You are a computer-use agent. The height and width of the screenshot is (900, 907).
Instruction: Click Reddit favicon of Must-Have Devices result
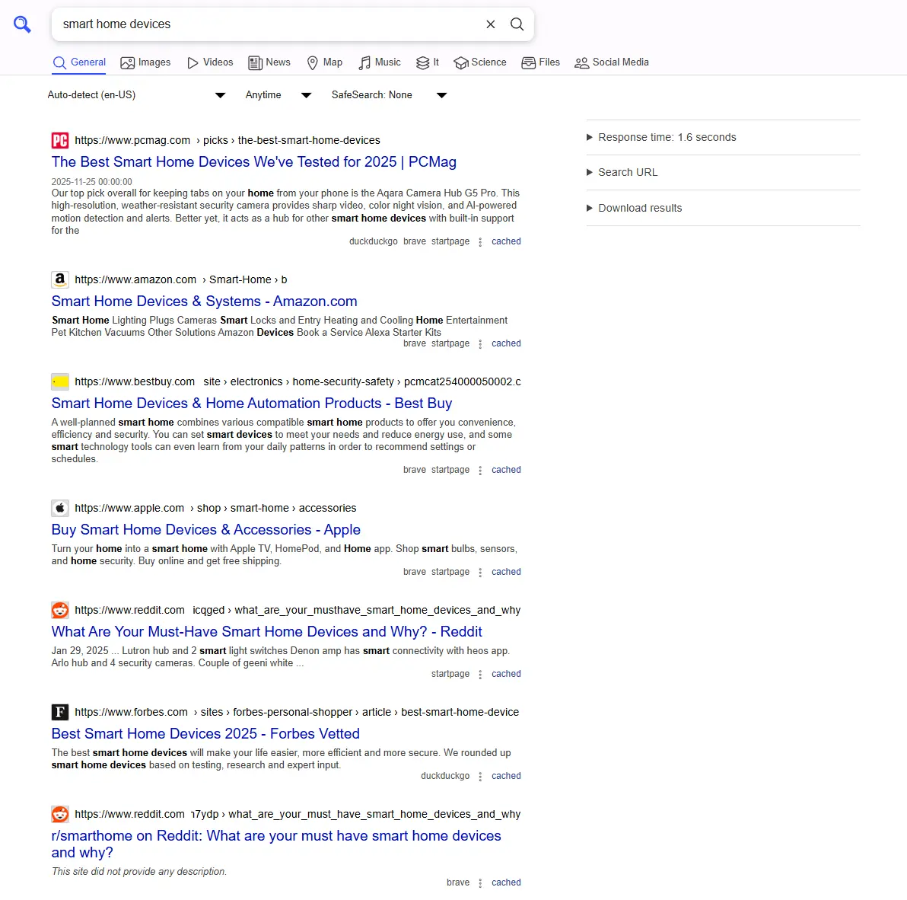click(x=60, y=611)
